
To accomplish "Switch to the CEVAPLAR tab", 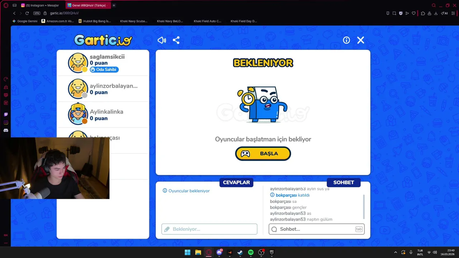I will 236,182.
